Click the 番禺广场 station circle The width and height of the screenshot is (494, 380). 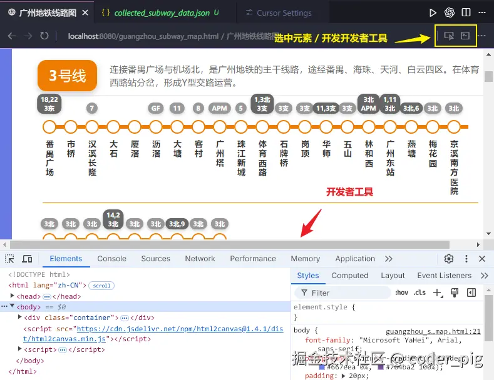pos(49,127)
